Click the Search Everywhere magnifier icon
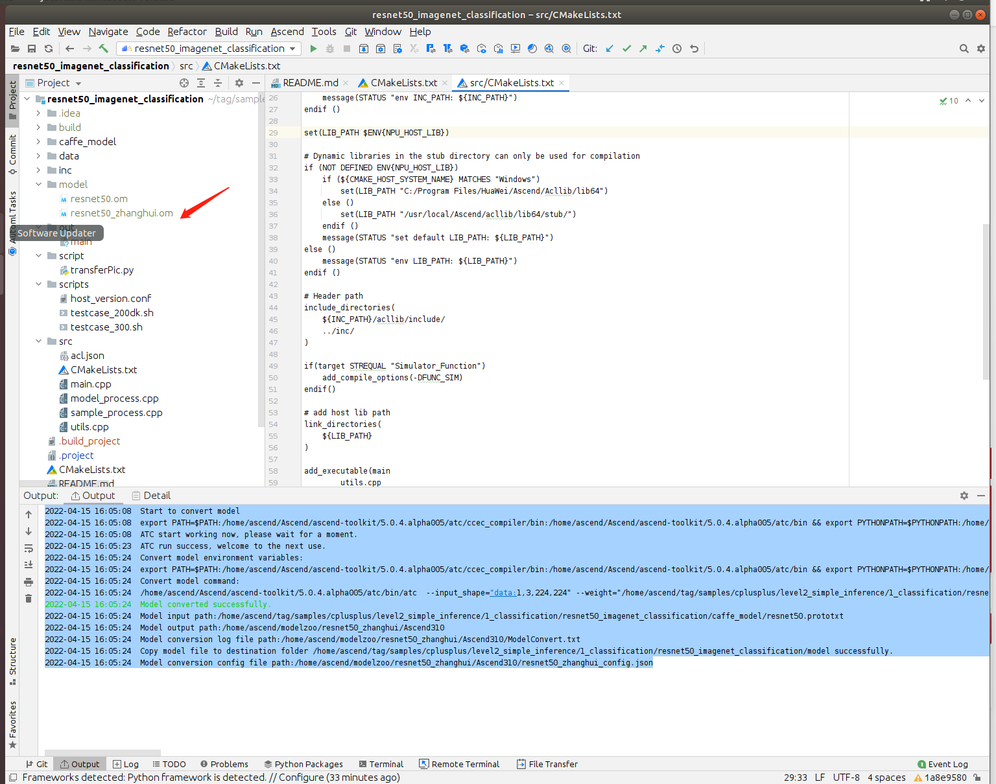 [964, 49]
